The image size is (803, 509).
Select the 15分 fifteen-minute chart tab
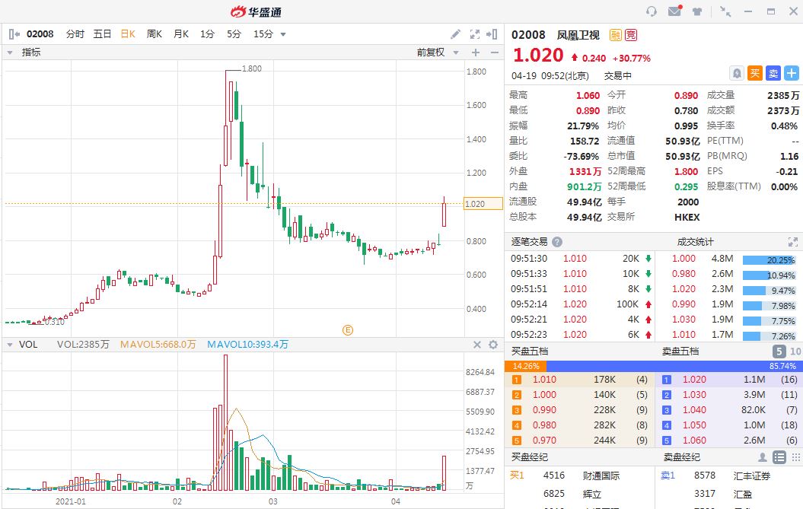263,34
